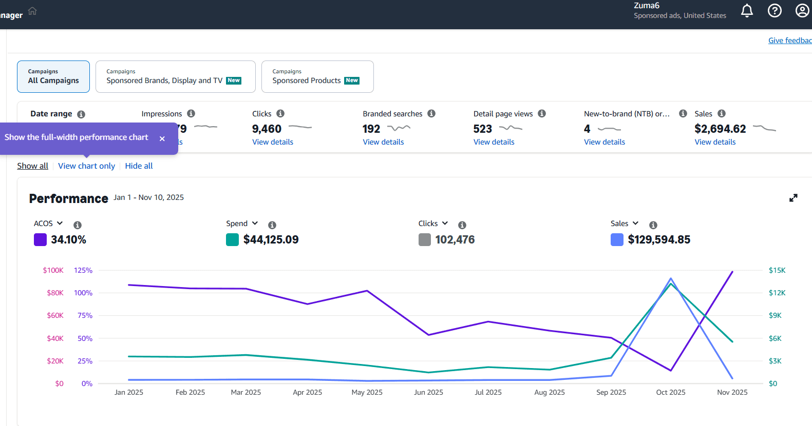The width and height of the screenshot is (812, 426).
Task: Click the Jan 2025 axis label
Action: [129, 392]
